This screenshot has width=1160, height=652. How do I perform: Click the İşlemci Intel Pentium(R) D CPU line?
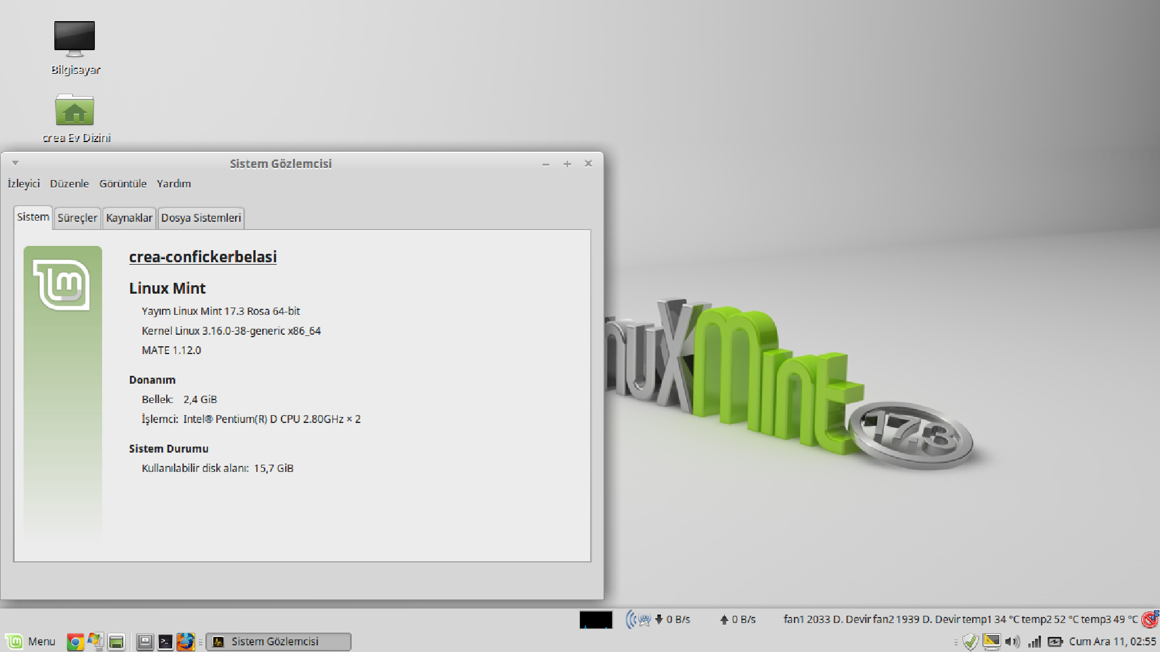pyautogui.click(x=251, y=419)
